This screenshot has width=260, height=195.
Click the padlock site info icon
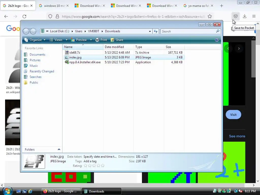(x=57, y=16)
